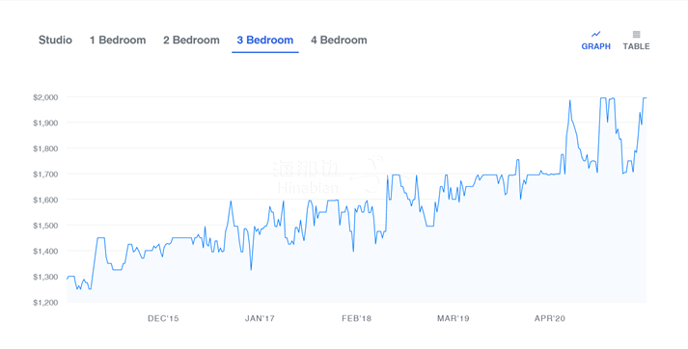Select the 1 Bedroom tab

click(x=118, y=40)
